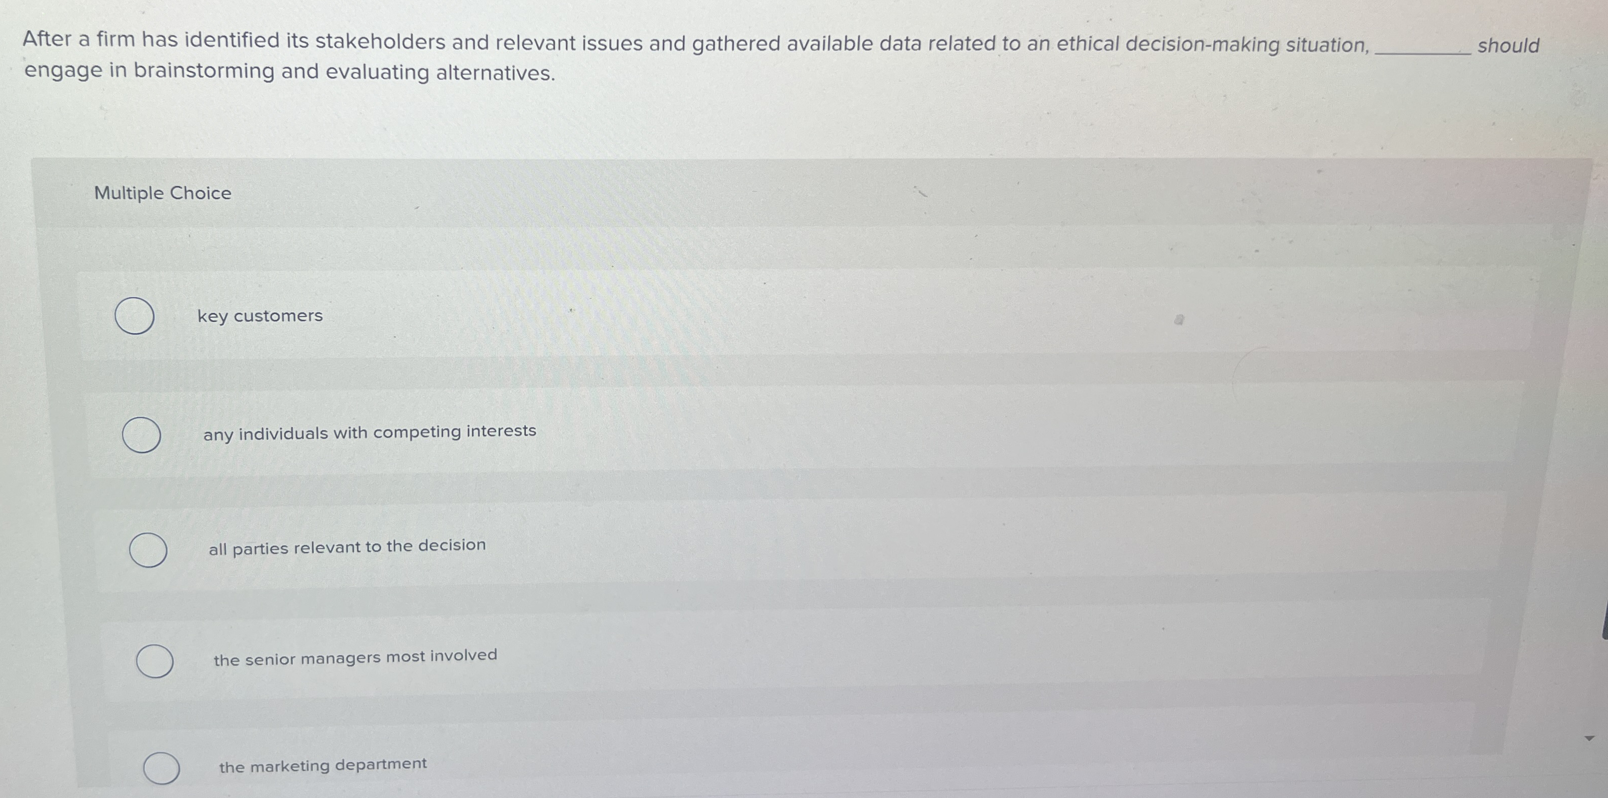This screenshot has width=1608, height=798.
Task: Pick the answer "the marketing department"
Action: pos(323,765)
